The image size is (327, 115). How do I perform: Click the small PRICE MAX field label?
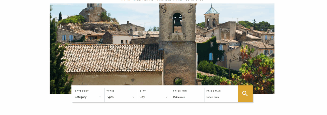(x=213, y=91)
